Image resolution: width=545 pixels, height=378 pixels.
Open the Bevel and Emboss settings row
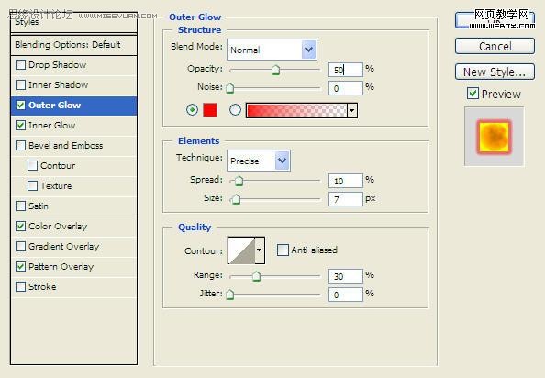tap(73, 146)
